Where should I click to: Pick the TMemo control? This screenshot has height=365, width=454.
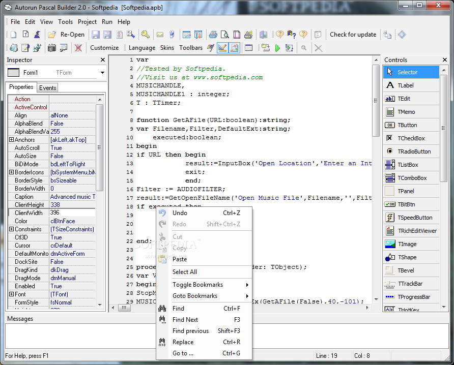click(x=411, y=112)
